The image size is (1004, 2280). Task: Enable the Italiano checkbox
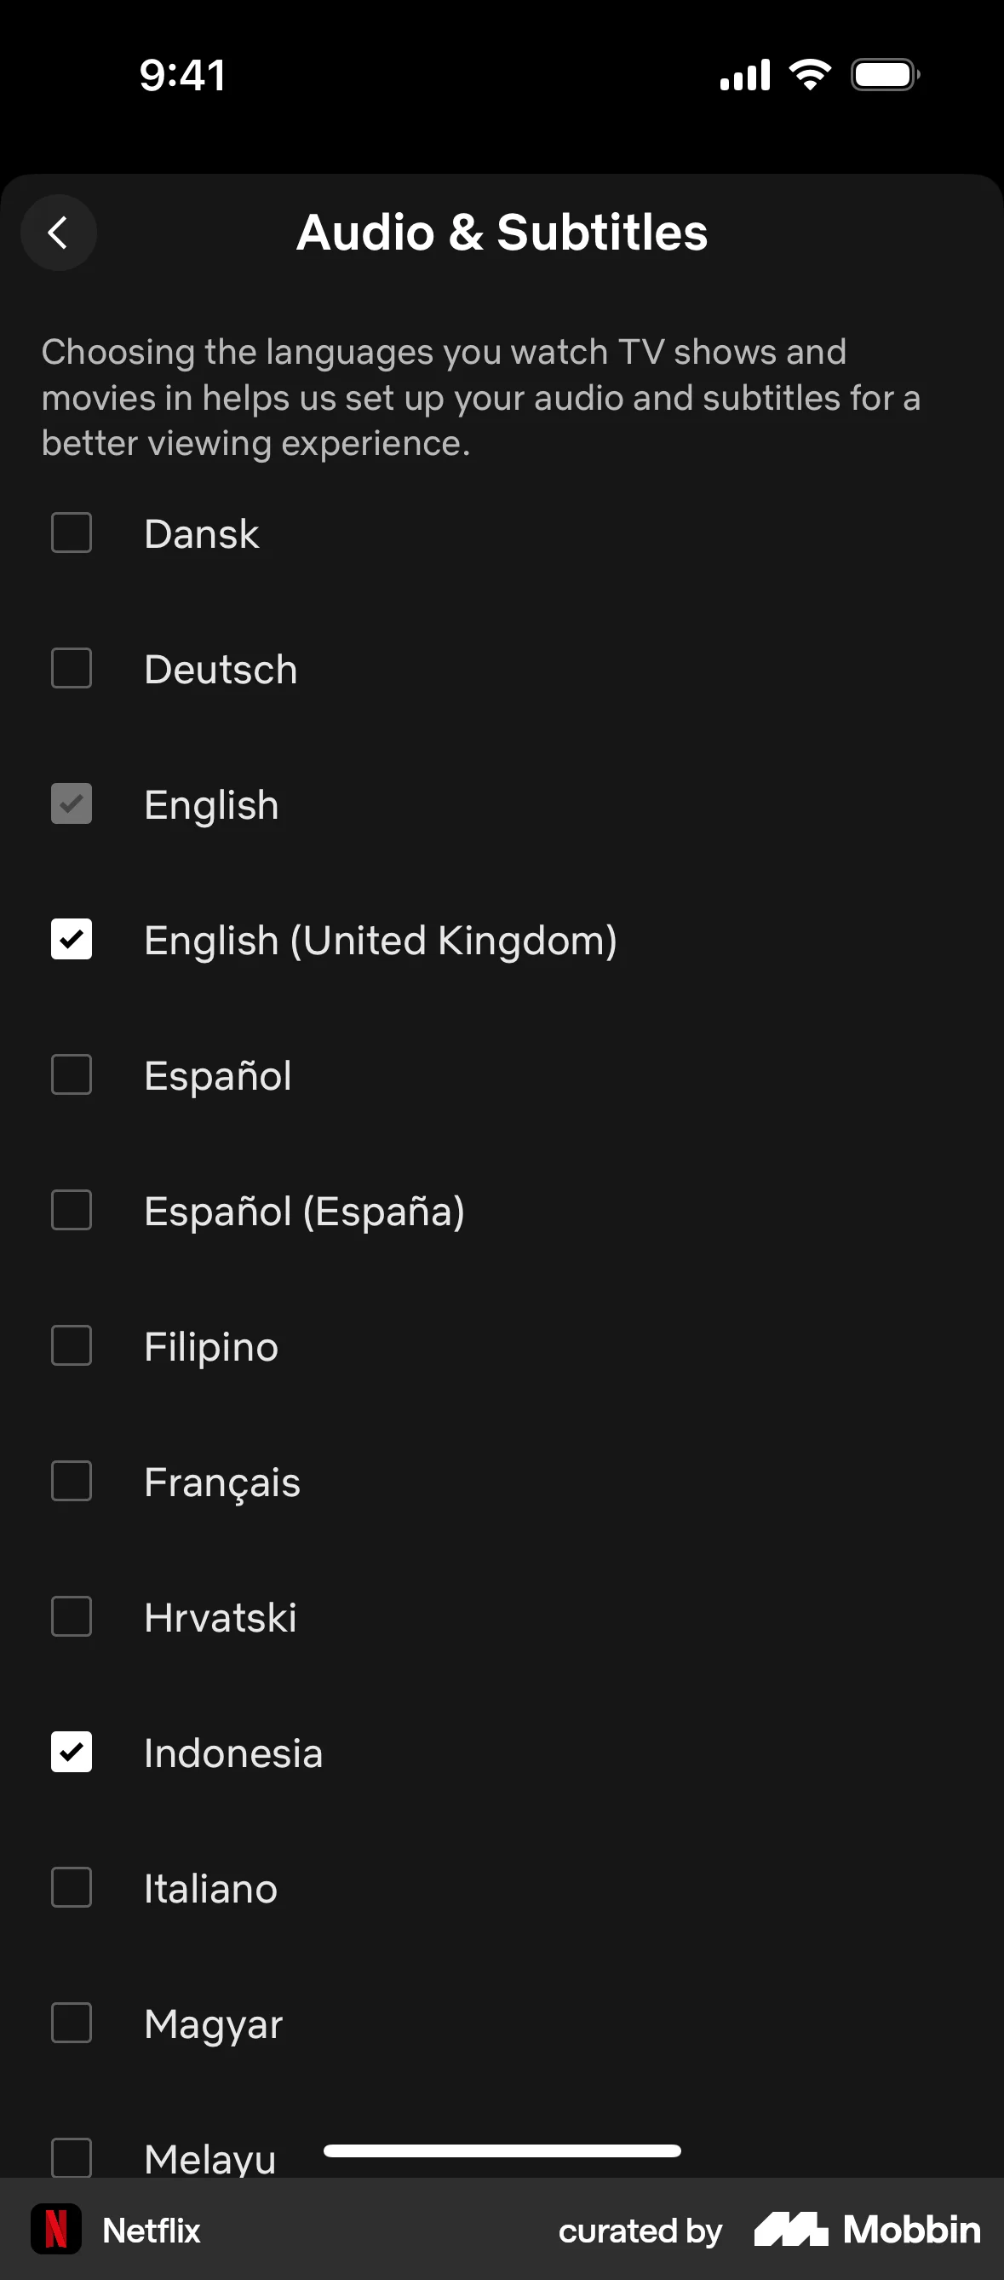click(72, 1887)
